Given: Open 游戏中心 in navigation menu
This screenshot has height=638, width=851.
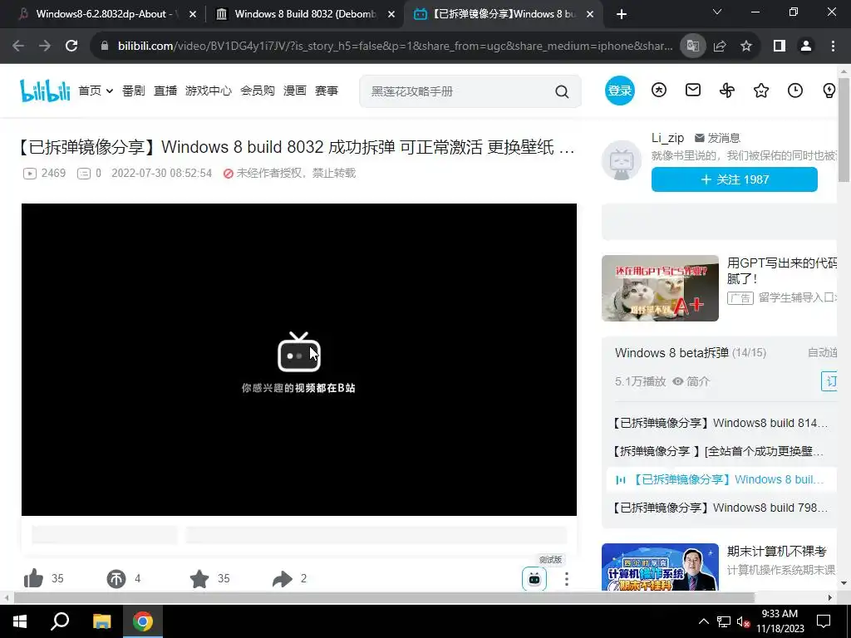Looking at the screenshot, I should pos(209,91).
